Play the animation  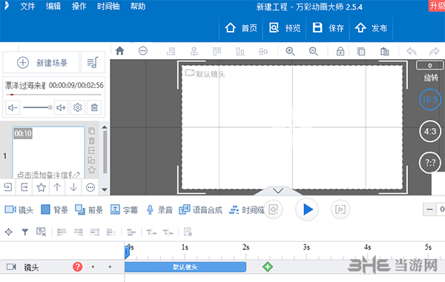(x=307, y=209)
